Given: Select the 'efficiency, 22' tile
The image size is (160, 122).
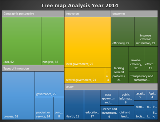Looking at the screenshot, I should (122, 32).
